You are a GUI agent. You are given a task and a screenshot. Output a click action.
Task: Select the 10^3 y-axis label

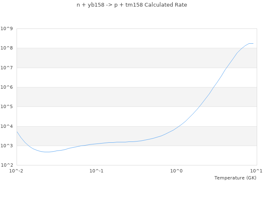pos(7,146)
